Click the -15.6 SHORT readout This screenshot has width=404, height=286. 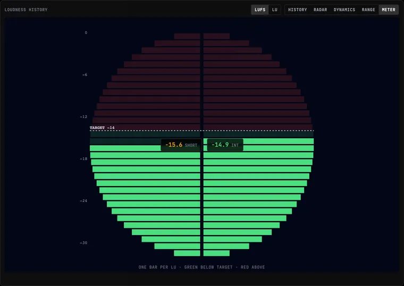181,145
